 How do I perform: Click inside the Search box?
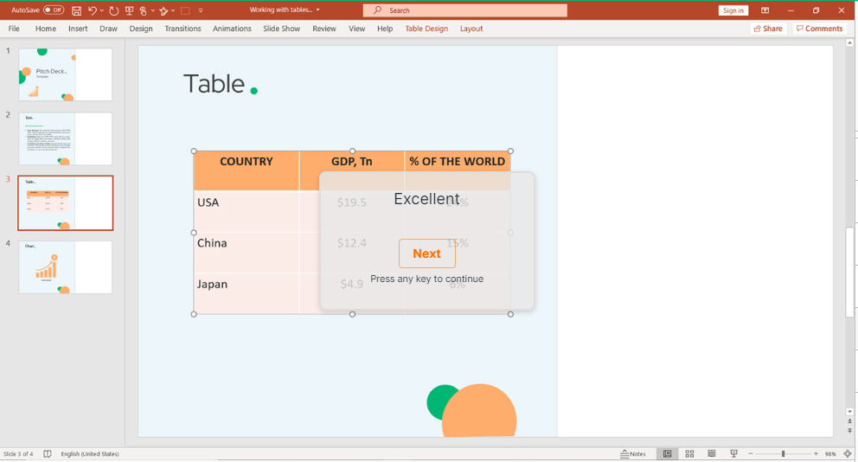pos(465,10)
